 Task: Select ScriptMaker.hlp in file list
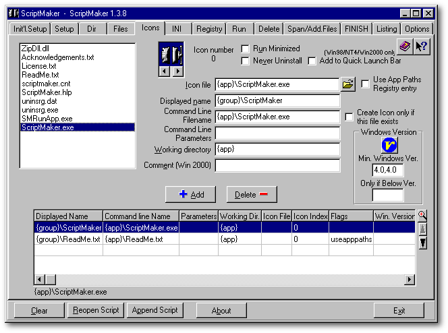pos(78,92)
